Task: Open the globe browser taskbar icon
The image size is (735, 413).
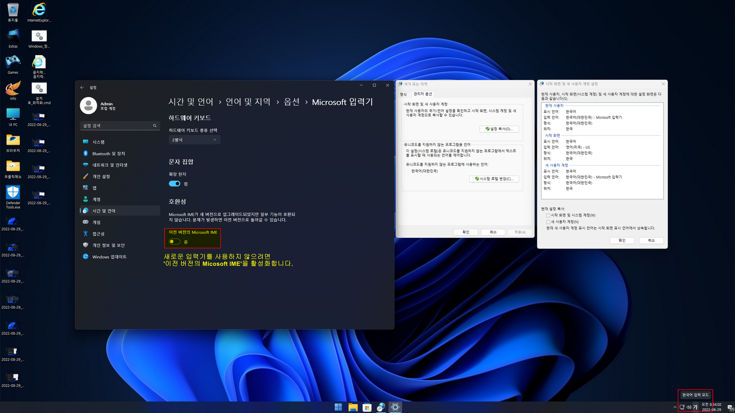Action: pos(381,407)
